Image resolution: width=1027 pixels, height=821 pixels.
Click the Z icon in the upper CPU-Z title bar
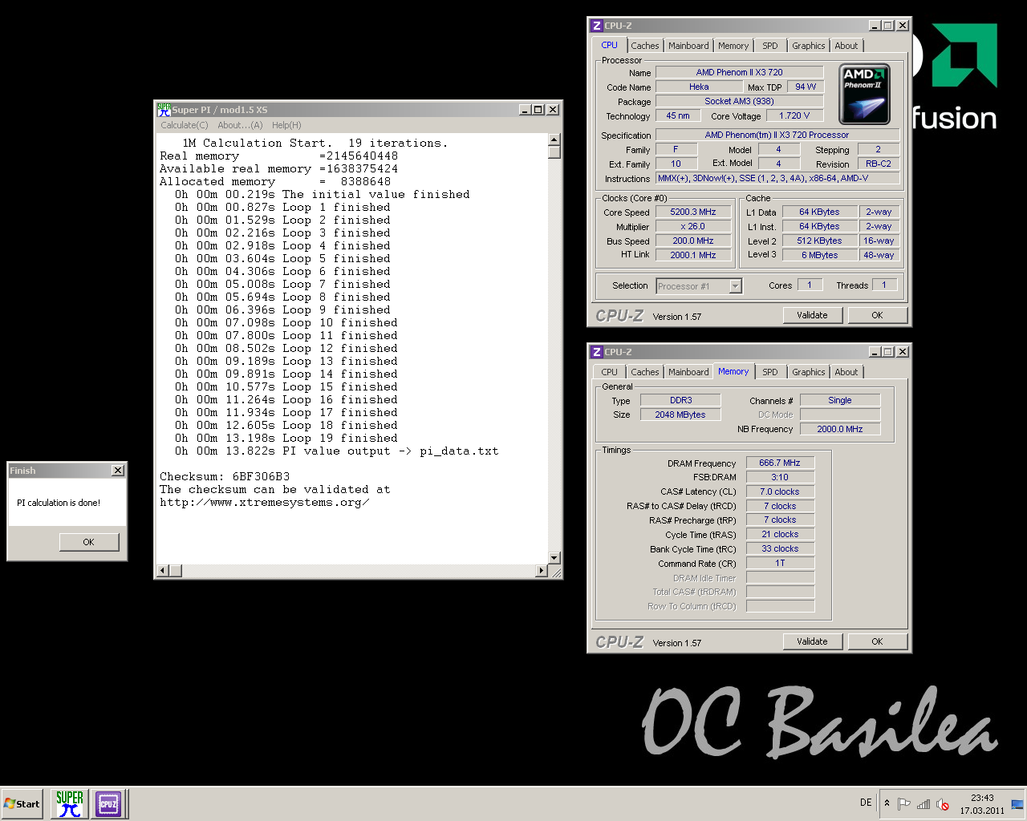point(596,26)
